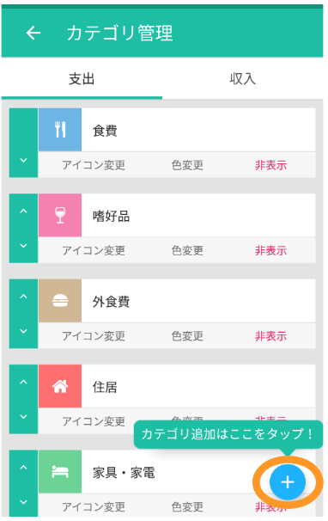This screenshot has height=521, width=328.
Task: Select the 嗜好品 wine glass icon
Action: [x=60, y=215]
